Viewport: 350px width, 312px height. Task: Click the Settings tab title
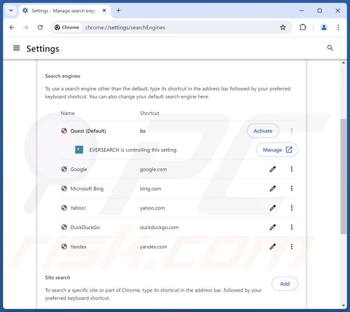pos(64,11)
